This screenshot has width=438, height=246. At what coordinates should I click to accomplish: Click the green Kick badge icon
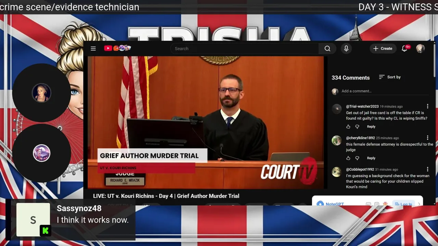(x=46, y=231)
